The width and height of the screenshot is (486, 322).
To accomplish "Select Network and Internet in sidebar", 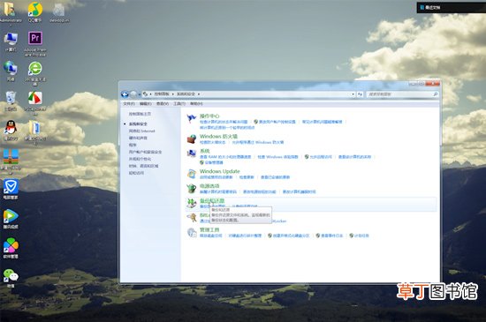I will [x=141, y=131].
